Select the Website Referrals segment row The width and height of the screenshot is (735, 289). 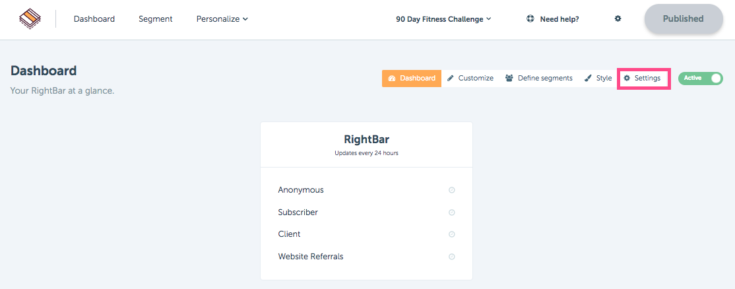(367, 257)
